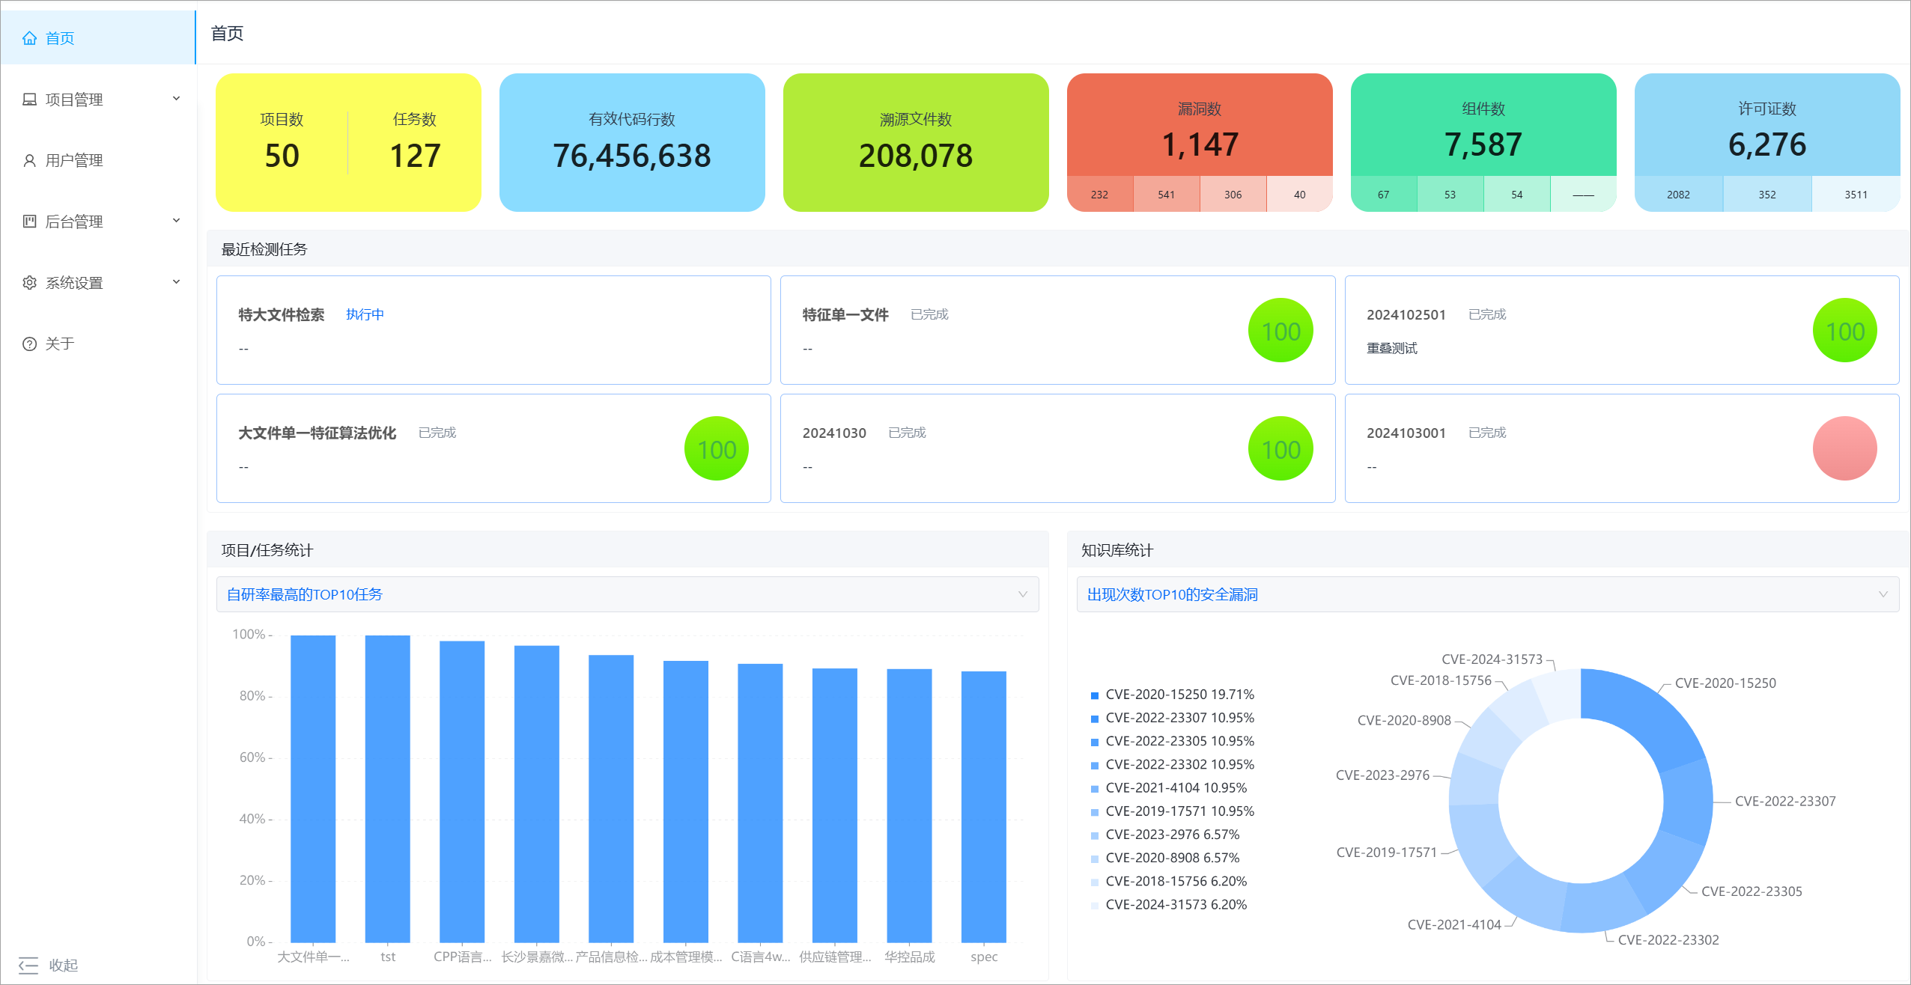Screen dimensions: 1911x985
Task: Open the 用户管理 menu item
Action: point(74,161)
